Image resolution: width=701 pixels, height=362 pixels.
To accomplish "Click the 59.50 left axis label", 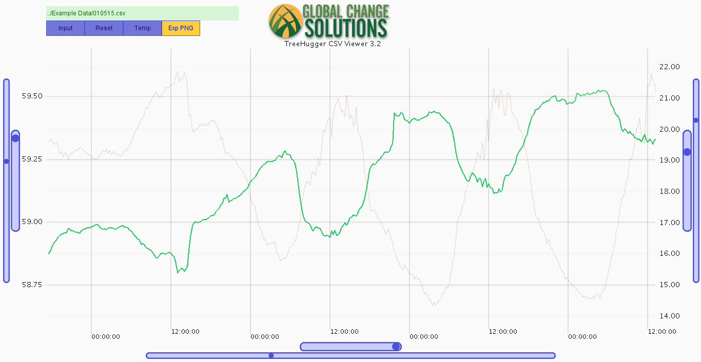I will click(32, 96).
